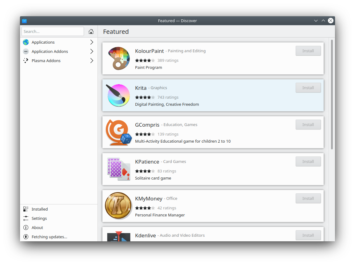Click the 'Paint Program' description

149,67
